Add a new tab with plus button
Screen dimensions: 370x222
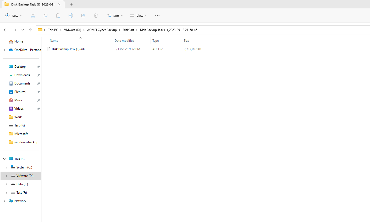(71, 4)
